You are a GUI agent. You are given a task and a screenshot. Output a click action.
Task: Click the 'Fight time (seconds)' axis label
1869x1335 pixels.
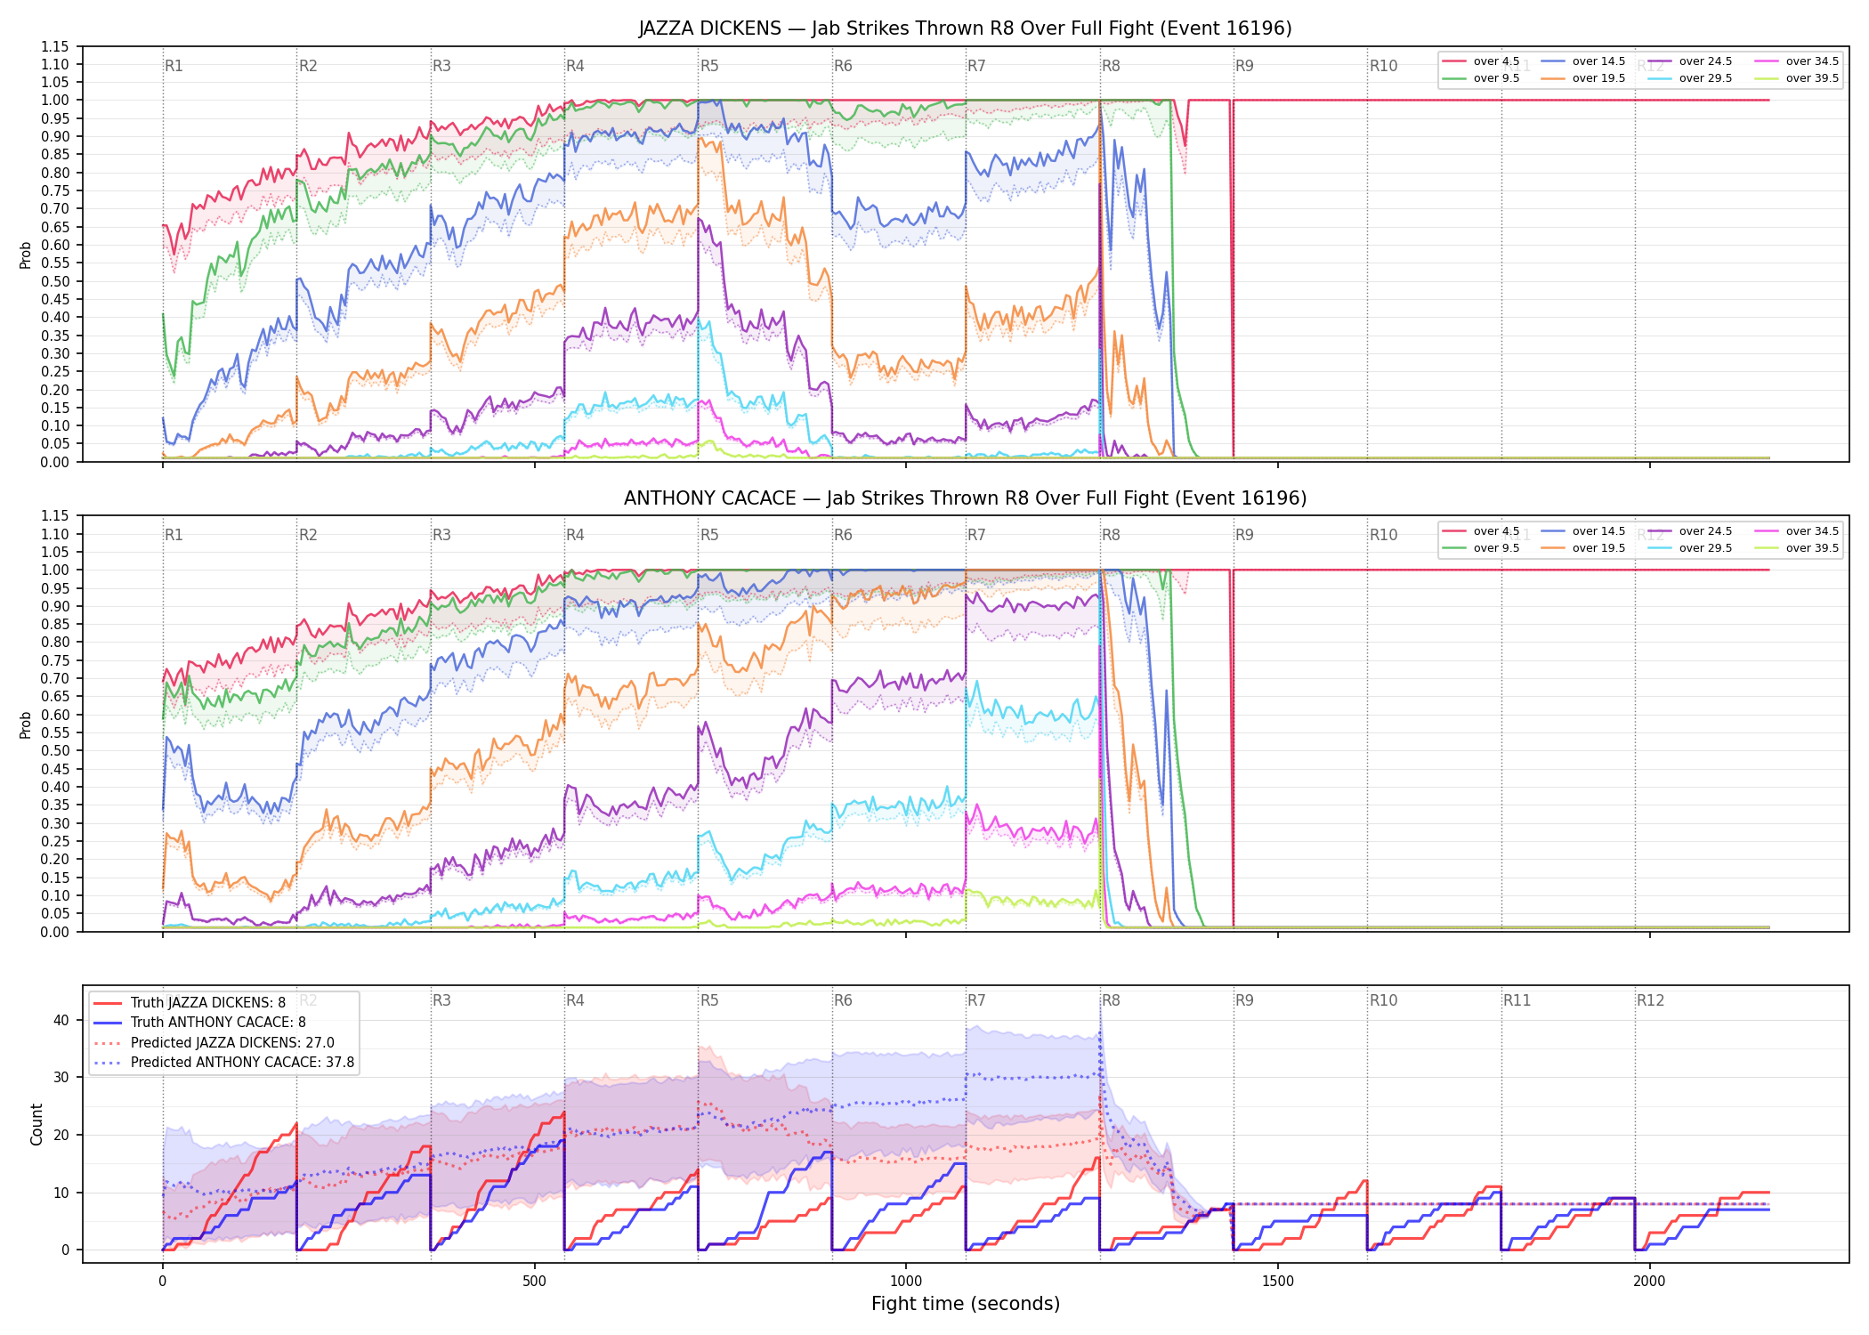(x=966, y=1304)
